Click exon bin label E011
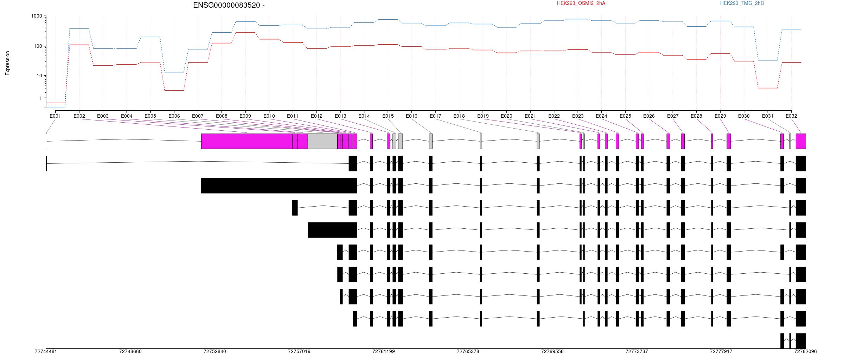 (293, 116)
